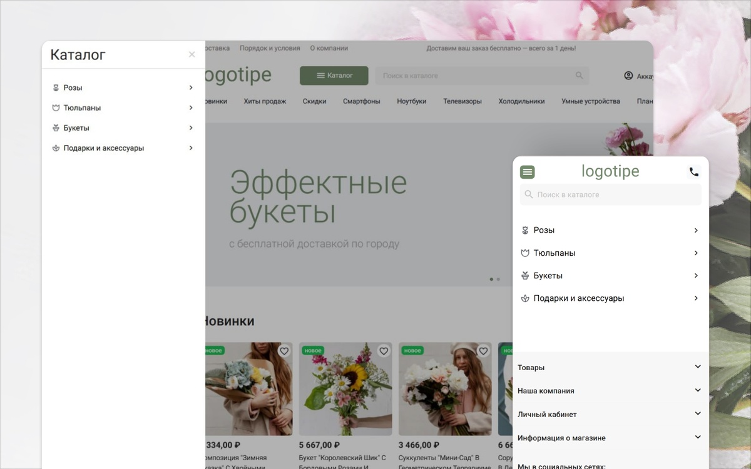Open product photo priced 3 466,00 ₽
This screenshot has width=751, height=469.
(445, 389)
